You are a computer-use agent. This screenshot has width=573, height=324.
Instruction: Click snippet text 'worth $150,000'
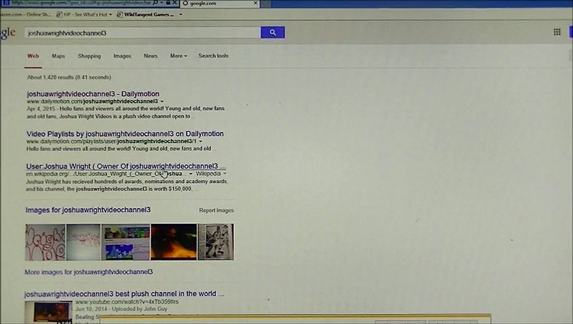pyautogui.click(x=173, y=189)
